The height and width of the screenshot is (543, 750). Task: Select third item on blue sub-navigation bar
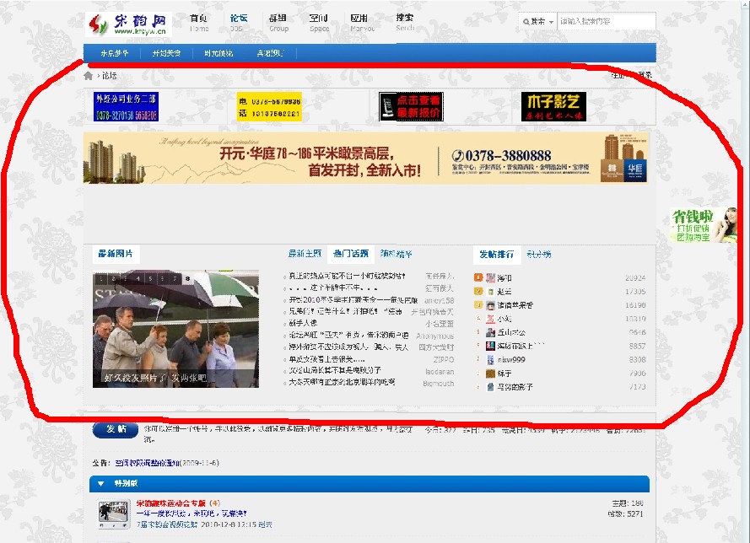219,53
